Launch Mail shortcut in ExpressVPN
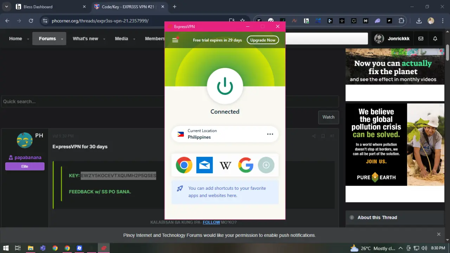Image resolution: width=450 pixels, height=253 pixels. 205,165
